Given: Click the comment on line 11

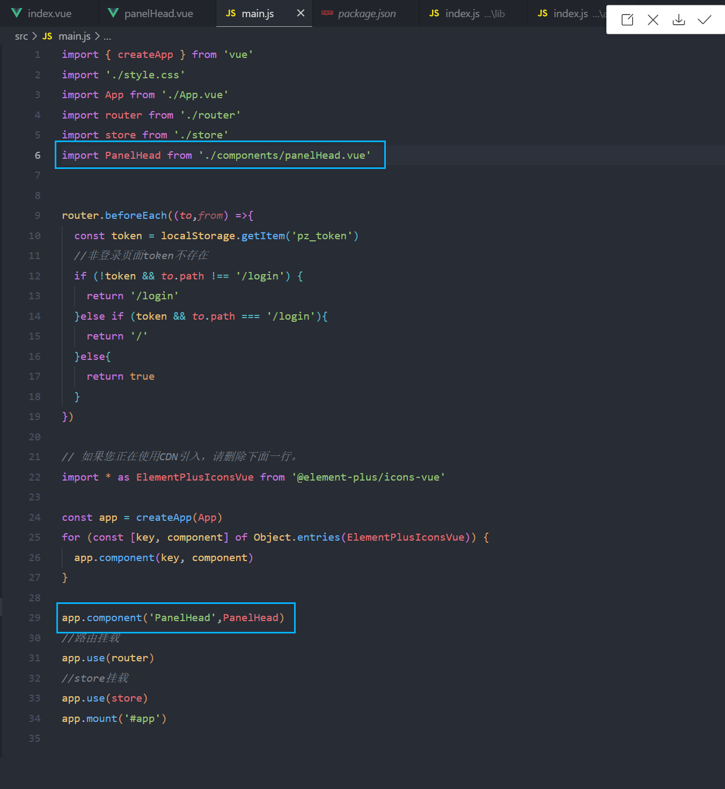Looking at the screenshot, I should (141, 255).
